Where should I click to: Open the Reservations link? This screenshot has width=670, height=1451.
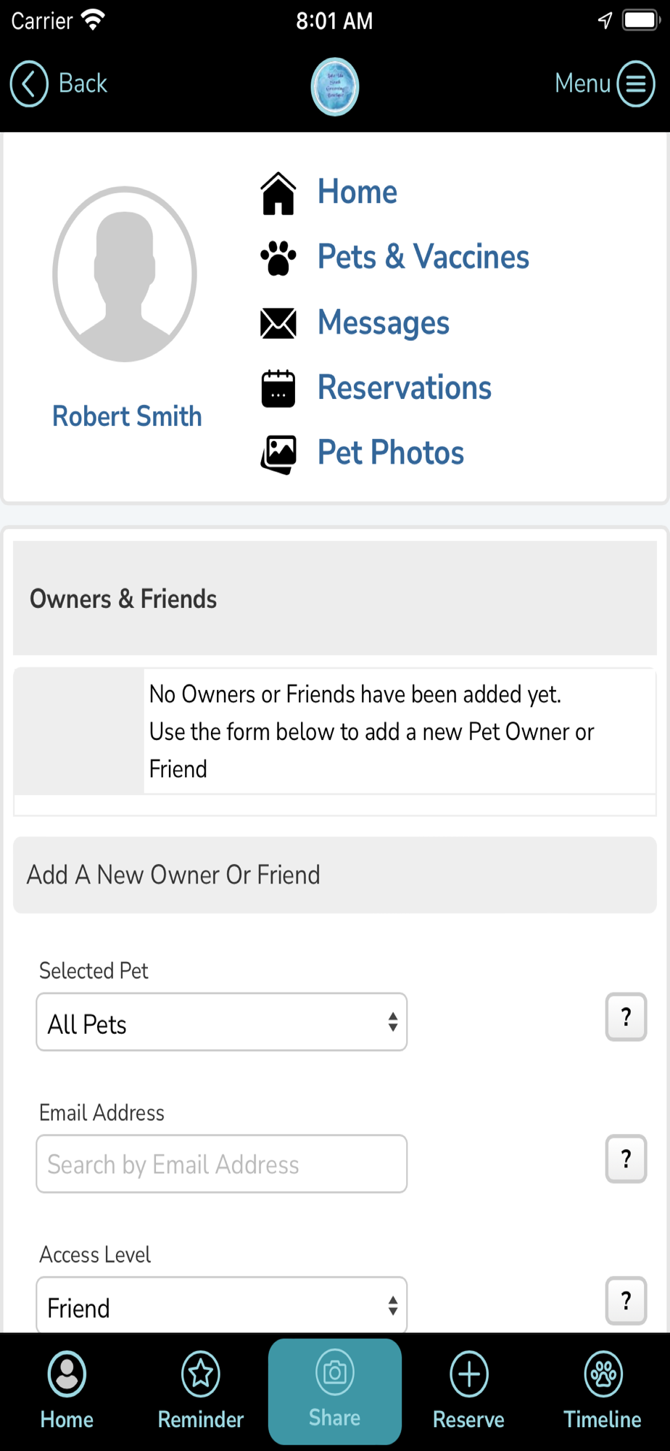point(404,388)
